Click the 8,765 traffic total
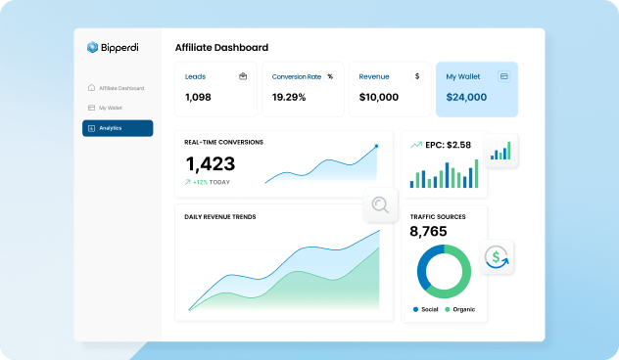The width and height of the screenshot is (619, 360). coord(428,231)
